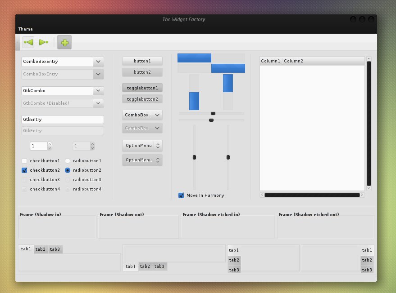Expand the GtkCombo dropdown arrow
Image resolution: width=396 pixels, height=293 pixels.
[98, 91]
